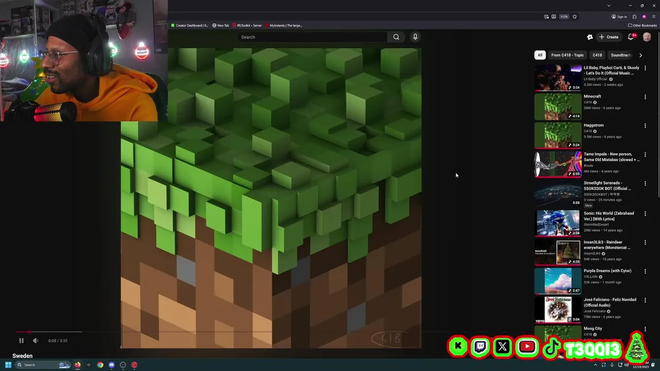Click the Firefox Sign in button
The width and height of the screenshot is (660, 371).
coord(619,16)
